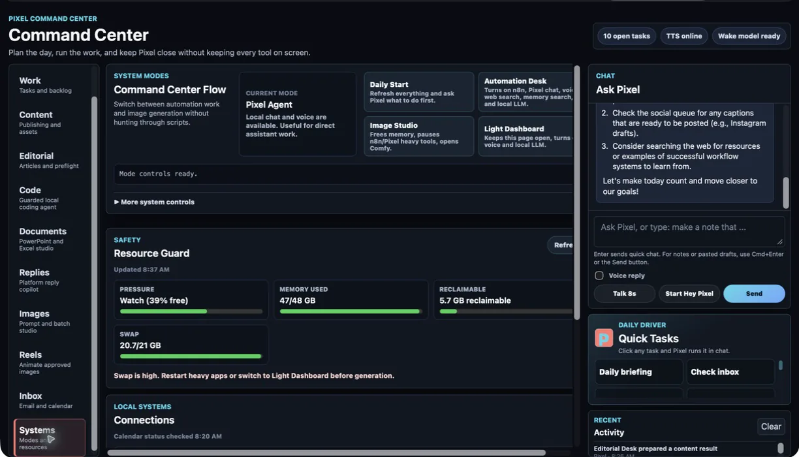Image resolution: width=799 pixels, height=457 pixels.
Task: Click the Wake model ready pill
Action: (749, 36)
